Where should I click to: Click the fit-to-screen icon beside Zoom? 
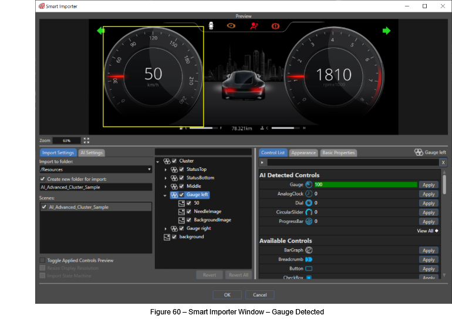[86, 141]
